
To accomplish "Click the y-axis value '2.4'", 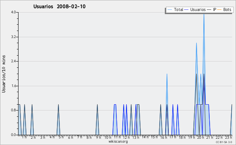I will pyautogui.click(x=13, y=61).
